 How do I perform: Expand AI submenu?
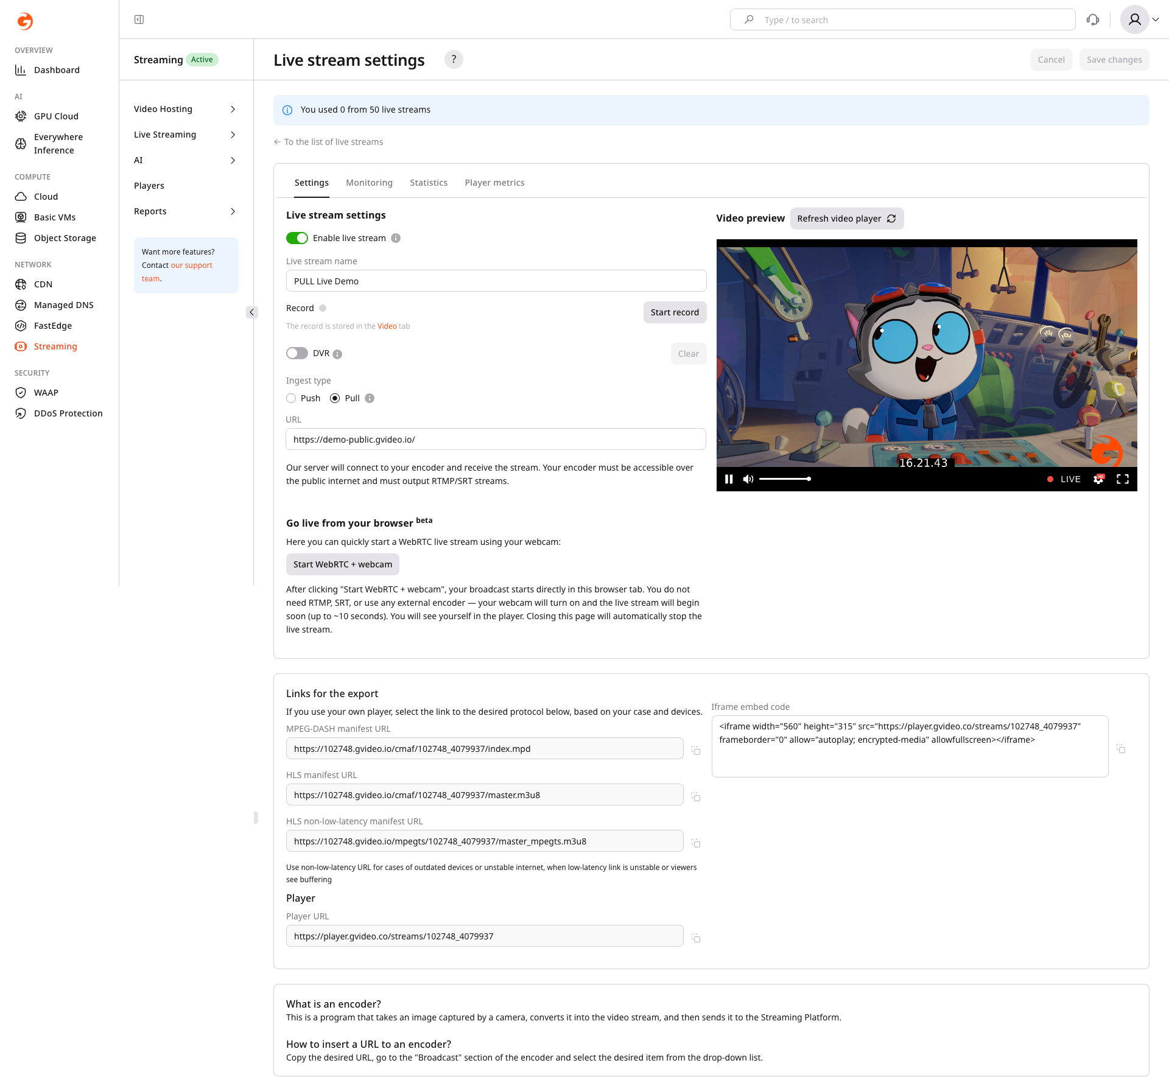(185, 160)
